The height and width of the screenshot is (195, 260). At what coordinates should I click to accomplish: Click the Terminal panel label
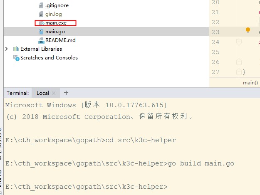[18, 93]
